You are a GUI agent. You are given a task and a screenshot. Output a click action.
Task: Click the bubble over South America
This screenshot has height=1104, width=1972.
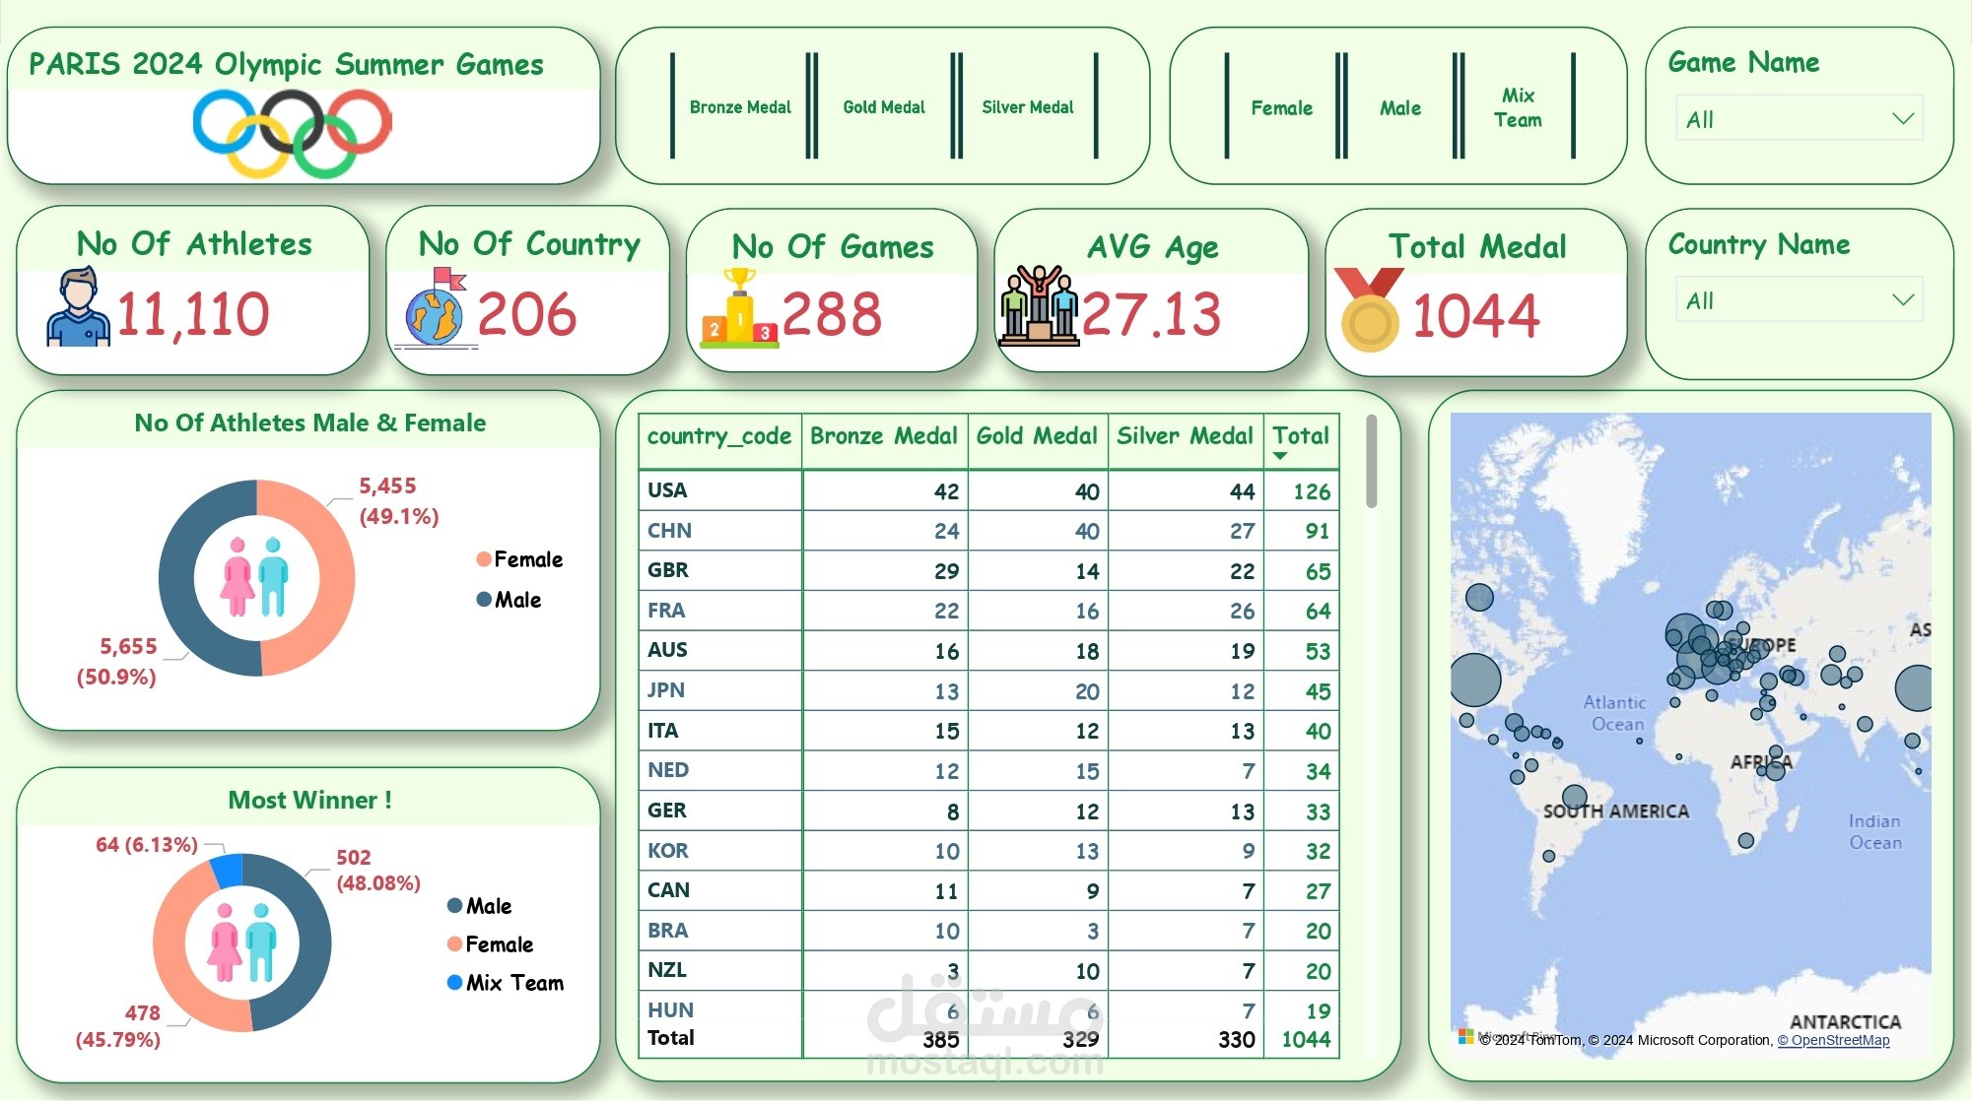pyautogui.click(x=1575, y=797)
